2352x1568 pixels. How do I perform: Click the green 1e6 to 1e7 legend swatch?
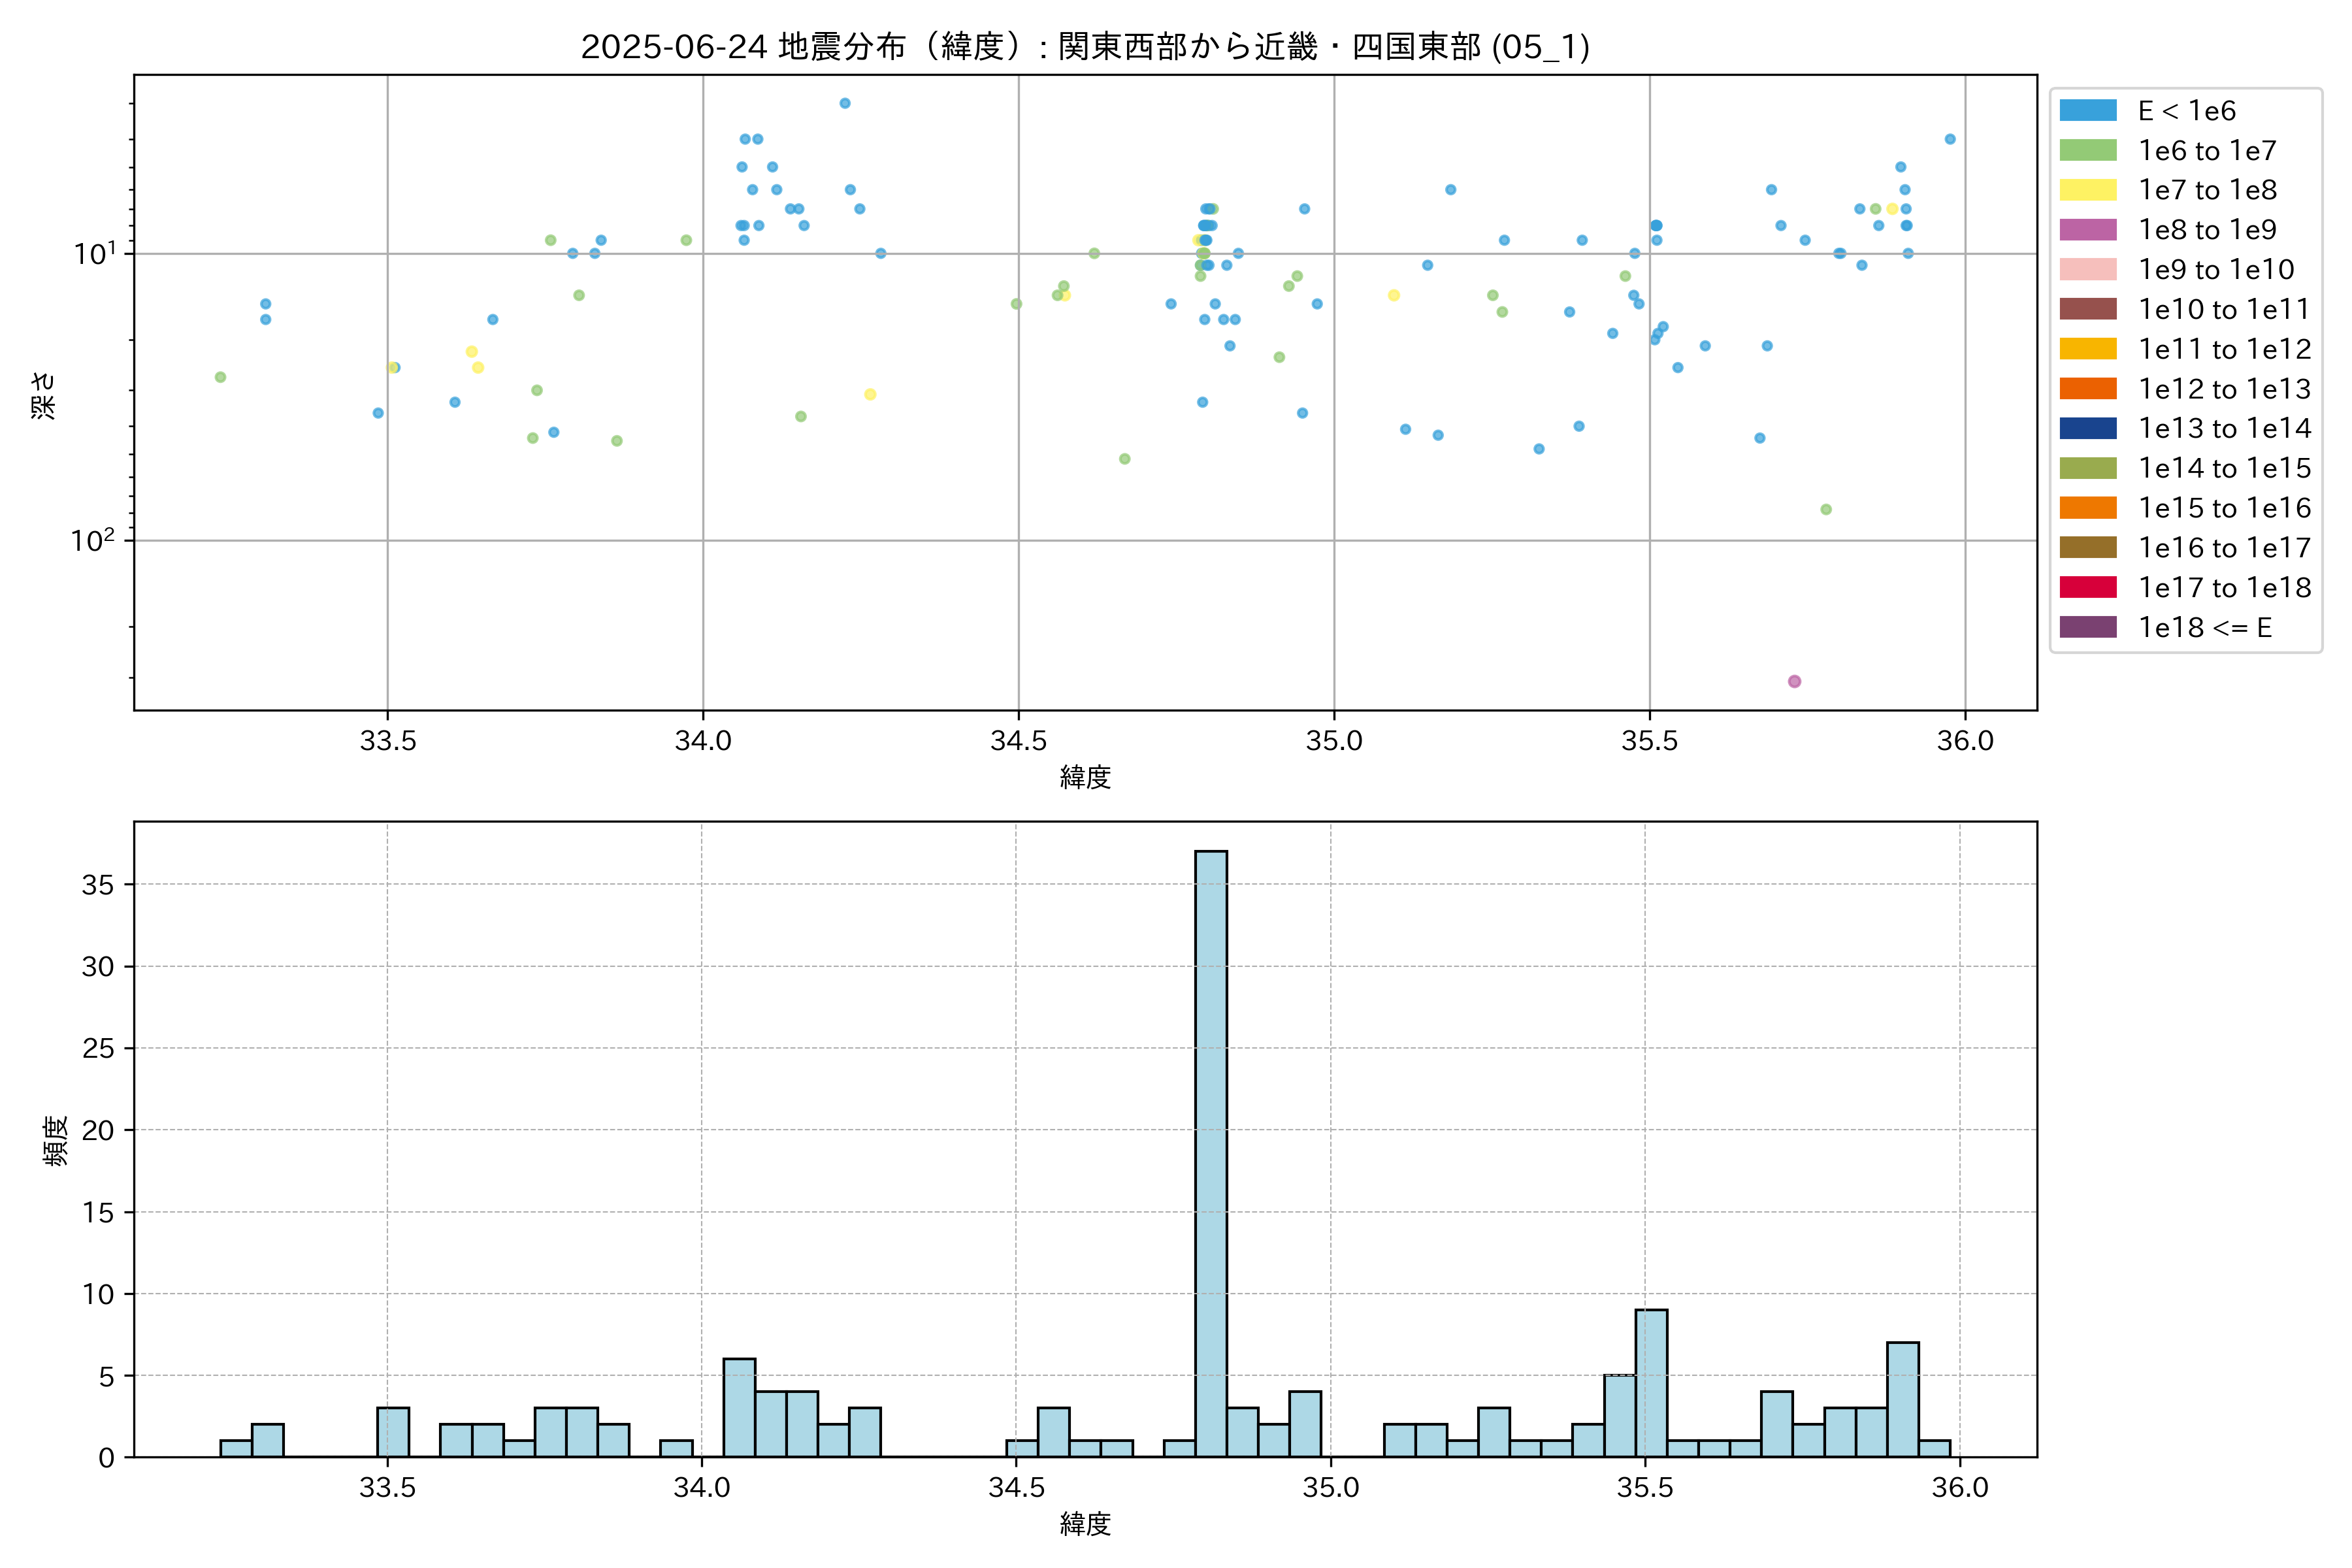tap(2088, 151)
